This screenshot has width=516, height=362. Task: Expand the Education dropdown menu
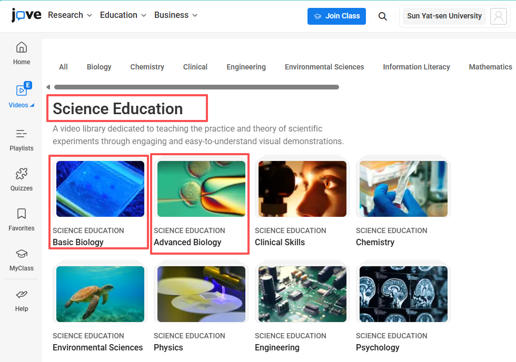(x=123, y=15)
